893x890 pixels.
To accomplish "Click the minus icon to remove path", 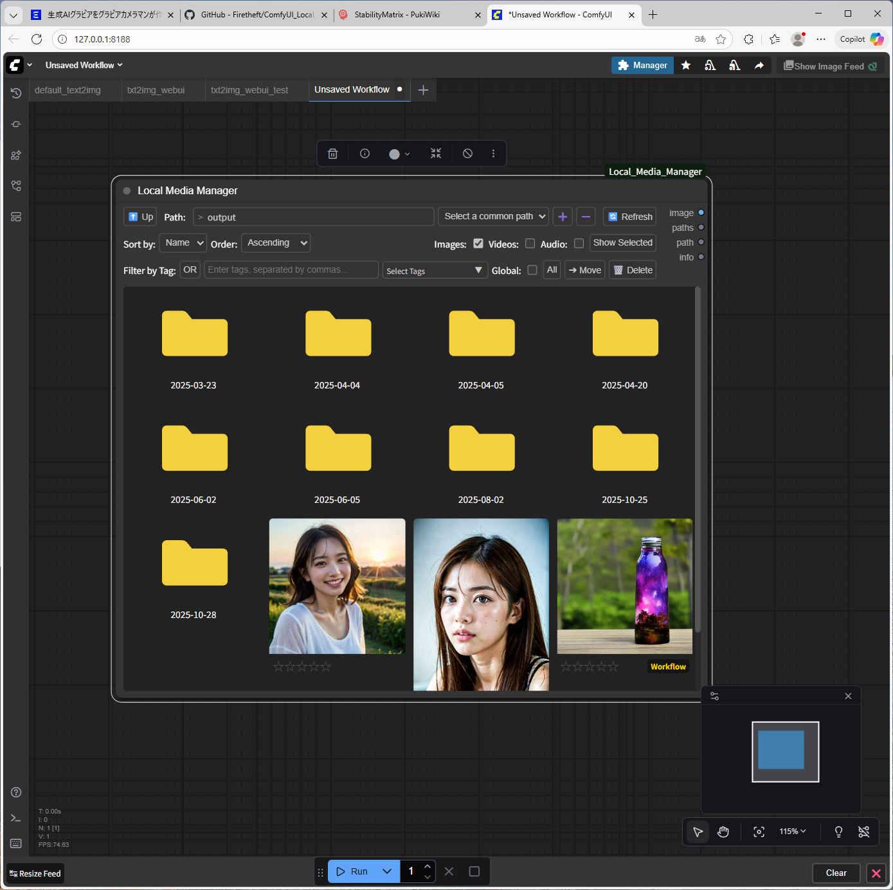I will [x=586, y=217].
